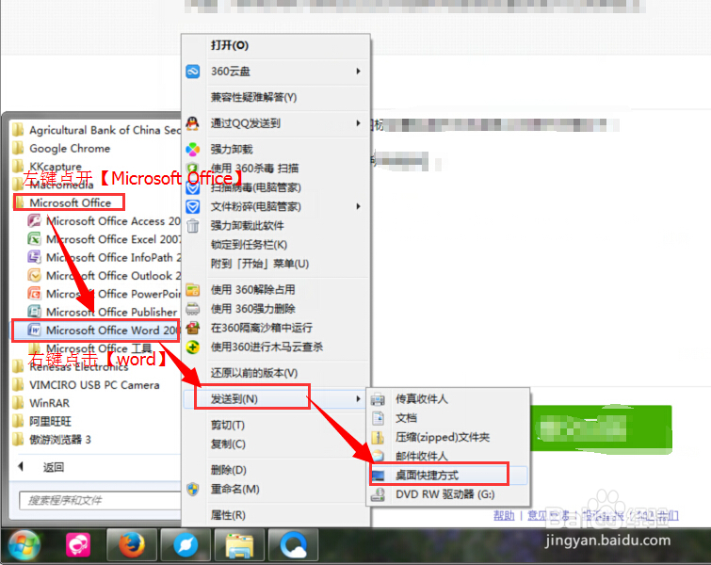
Task: Click the DVD drive icon
Action: (x=378, y=494)
